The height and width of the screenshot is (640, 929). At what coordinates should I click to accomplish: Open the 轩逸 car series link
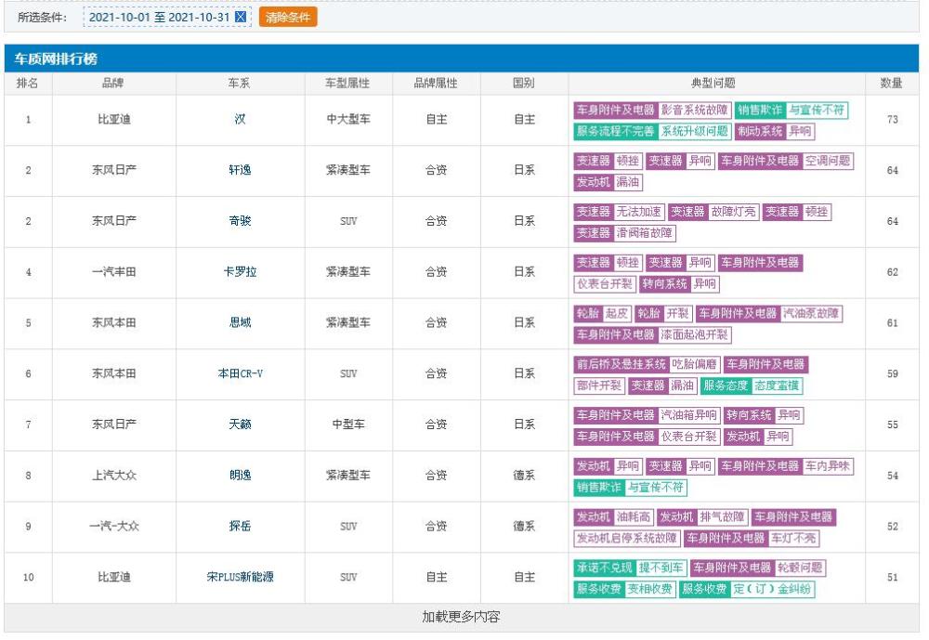[x=240, y=170]
